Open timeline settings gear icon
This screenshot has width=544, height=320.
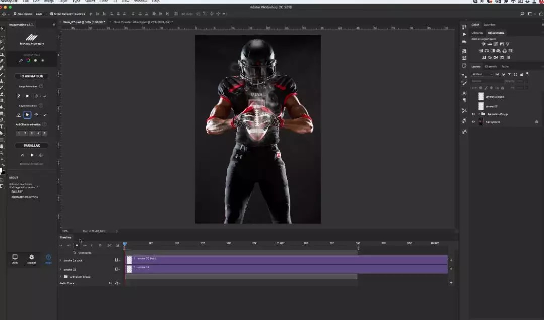(100, 245)
